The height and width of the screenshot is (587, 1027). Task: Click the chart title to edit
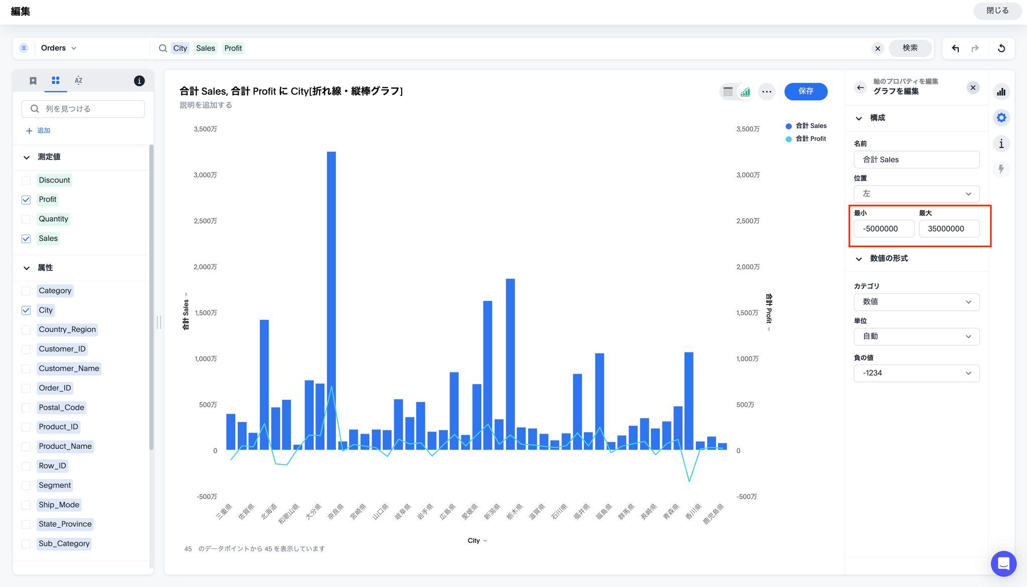(291, 91)
